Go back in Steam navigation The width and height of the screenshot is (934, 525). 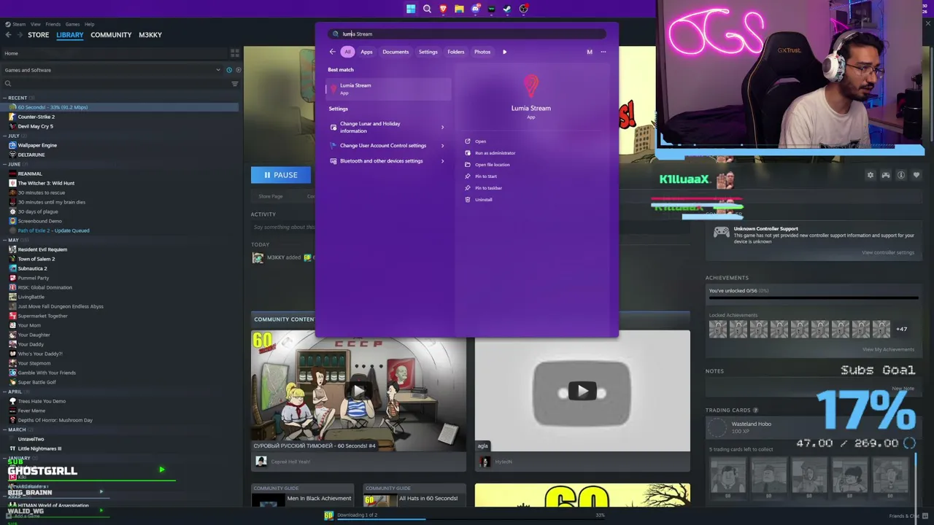tap(8, 35)
